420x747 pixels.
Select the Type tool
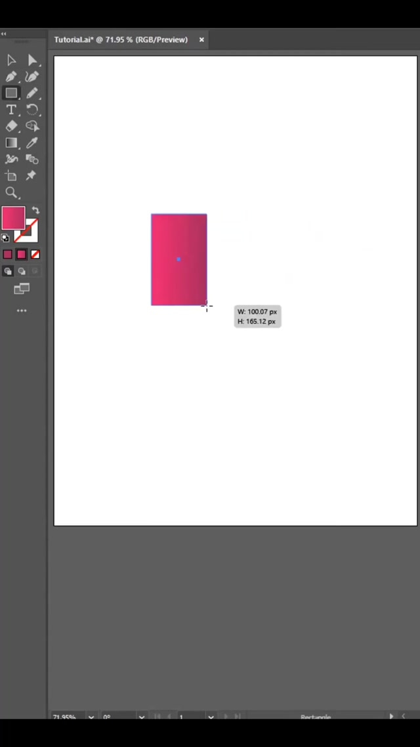click(x=11, y=110)
